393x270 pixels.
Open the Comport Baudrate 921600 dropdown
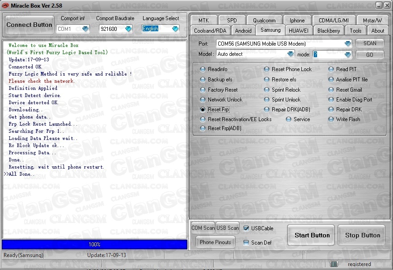(x=128, y=29)
